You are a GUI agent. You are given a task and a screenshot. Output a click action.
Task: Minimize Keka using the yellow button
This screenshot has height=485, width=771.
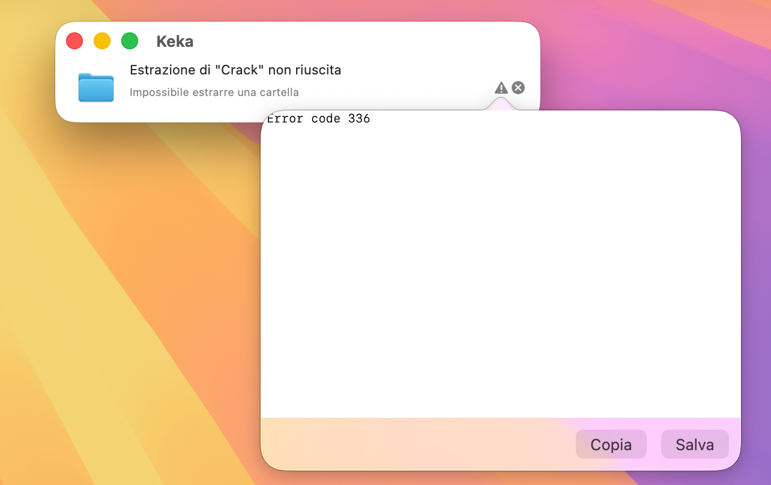pos(102,41)
